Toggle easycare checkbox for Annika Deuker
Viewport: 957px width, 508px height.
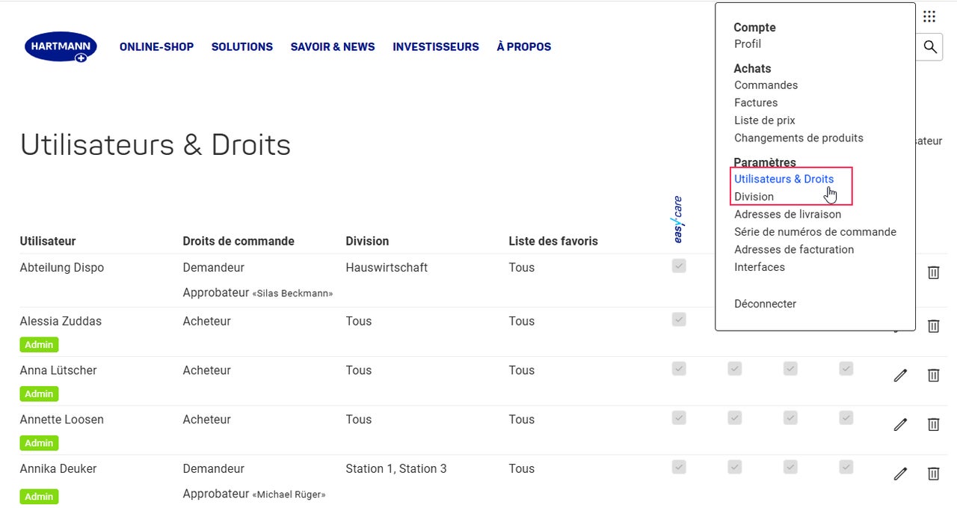[x=679, y=467]
